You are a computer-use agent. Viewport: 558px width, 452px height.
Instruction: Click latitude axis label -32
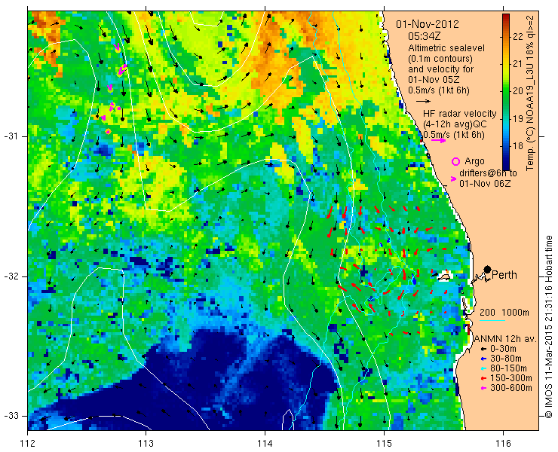tap(11, 276)
